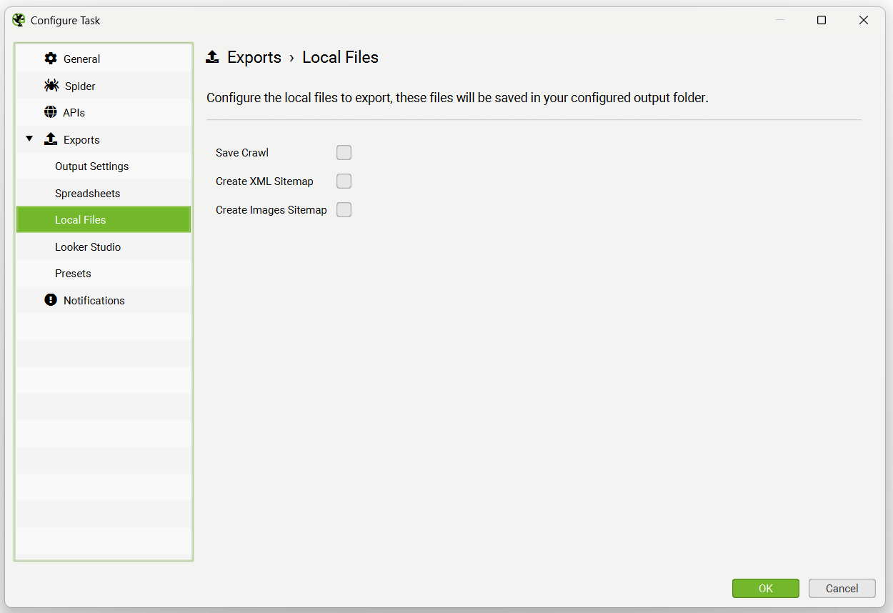Viewport: 893px width, 613px height.
Task: Confirm settings with the OK button
Action: pos(765,588)
